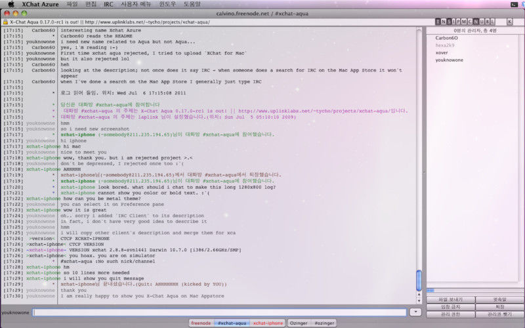Click the 관리 권한 button
The image size is (525, 328).
click(x=450, y=314)
